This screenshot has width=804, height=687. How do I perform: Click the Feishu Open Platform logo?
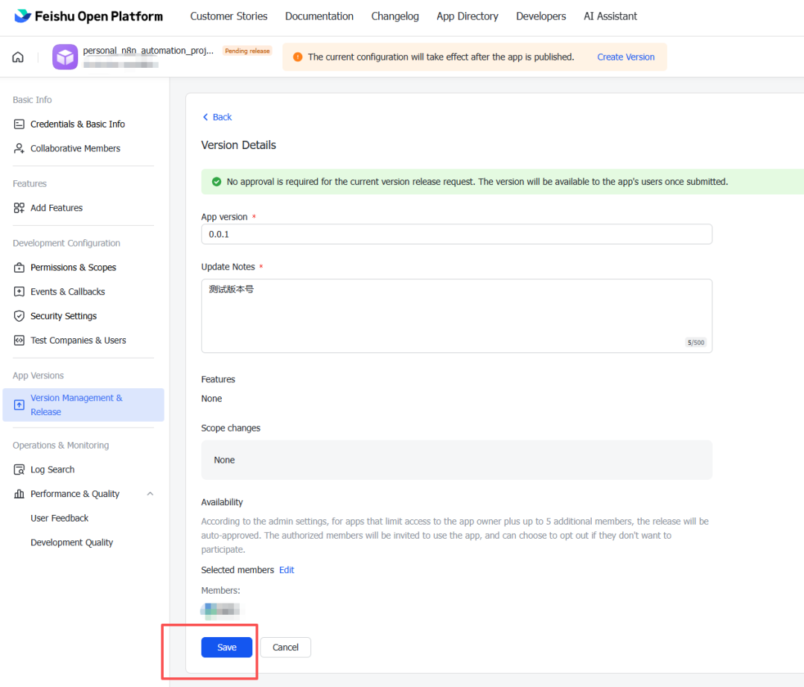(x=89, y=16)
